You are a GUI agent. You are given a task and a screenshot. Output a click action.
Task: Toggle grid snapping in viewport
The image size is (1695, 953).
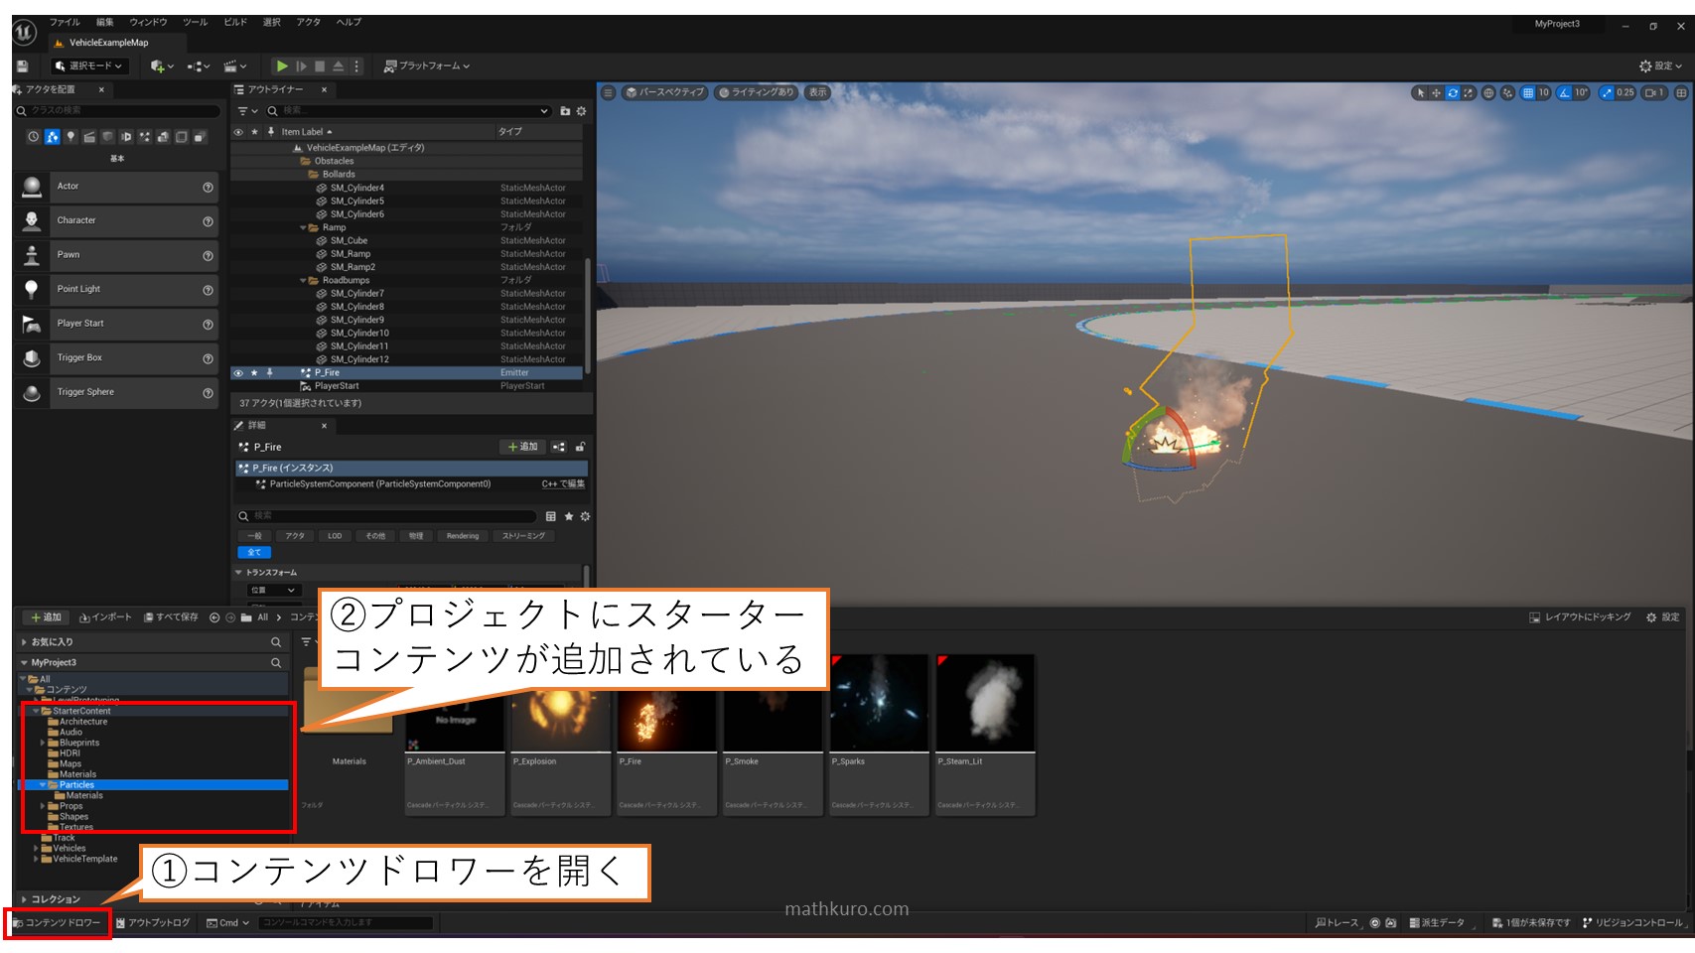coord(1528,92)
